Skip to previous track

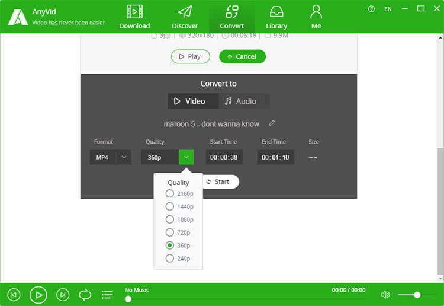point(14,295)
